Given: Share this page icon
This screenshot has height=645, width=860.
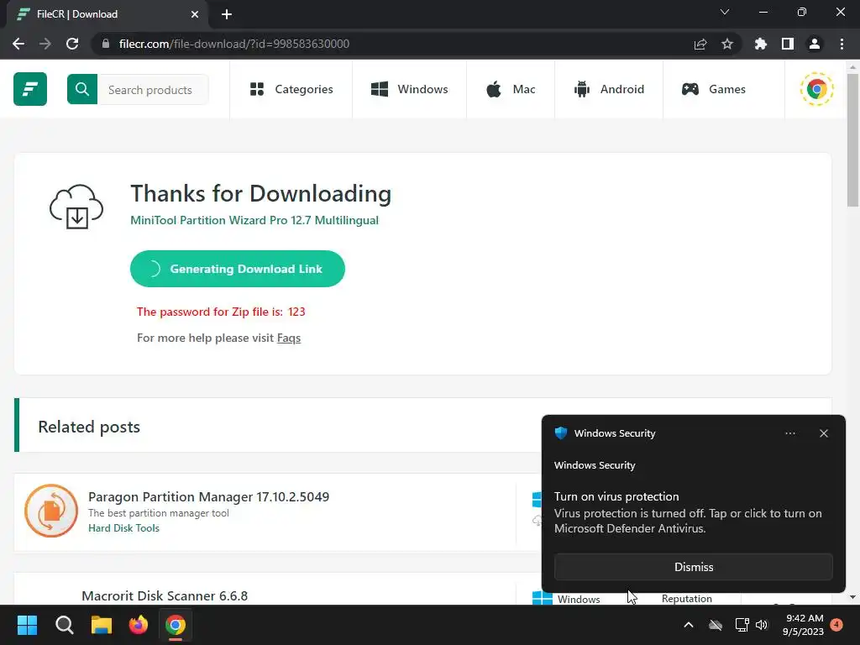Looking at the screenshot, I should tap(700, 44).
